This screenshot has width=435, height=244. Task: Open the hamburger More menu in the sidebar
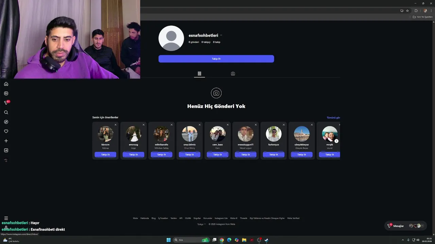coord(6,218)
